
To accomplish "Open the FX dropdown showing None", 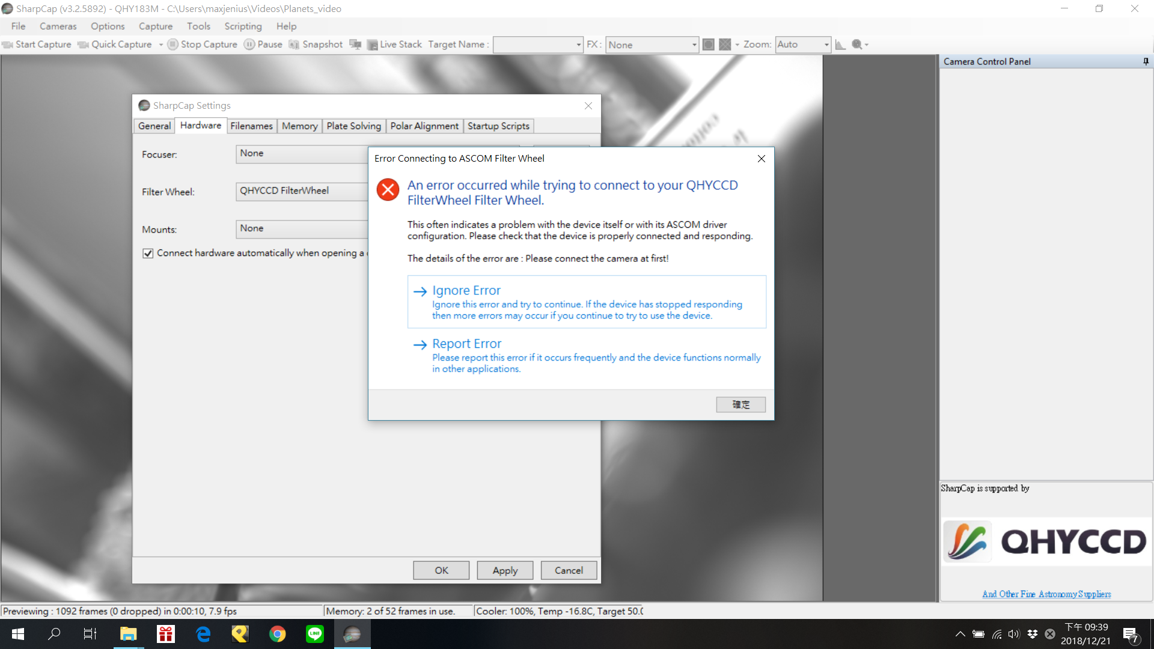I will (652, 45).
